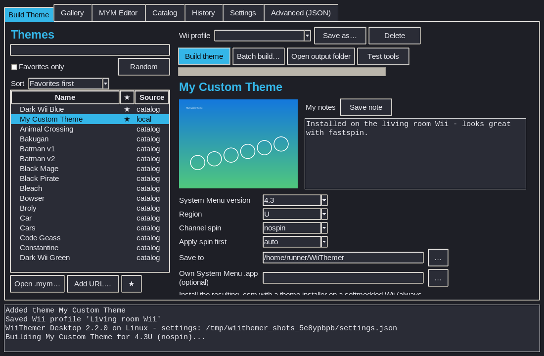Open the Gallery tab

pyautogui.click(x=73, y=13)
